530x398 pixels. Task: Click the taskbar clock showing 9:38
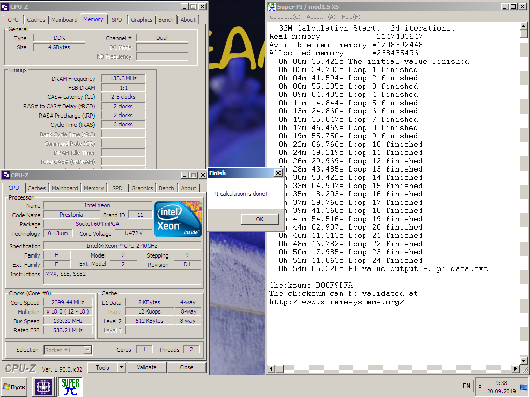point(501,383)
